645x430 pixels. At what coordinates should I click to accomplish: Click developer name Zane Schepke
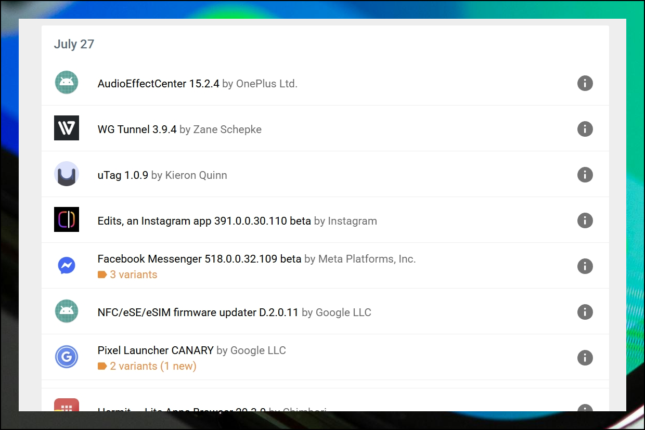pyautogui.click(x=227, y=129)
